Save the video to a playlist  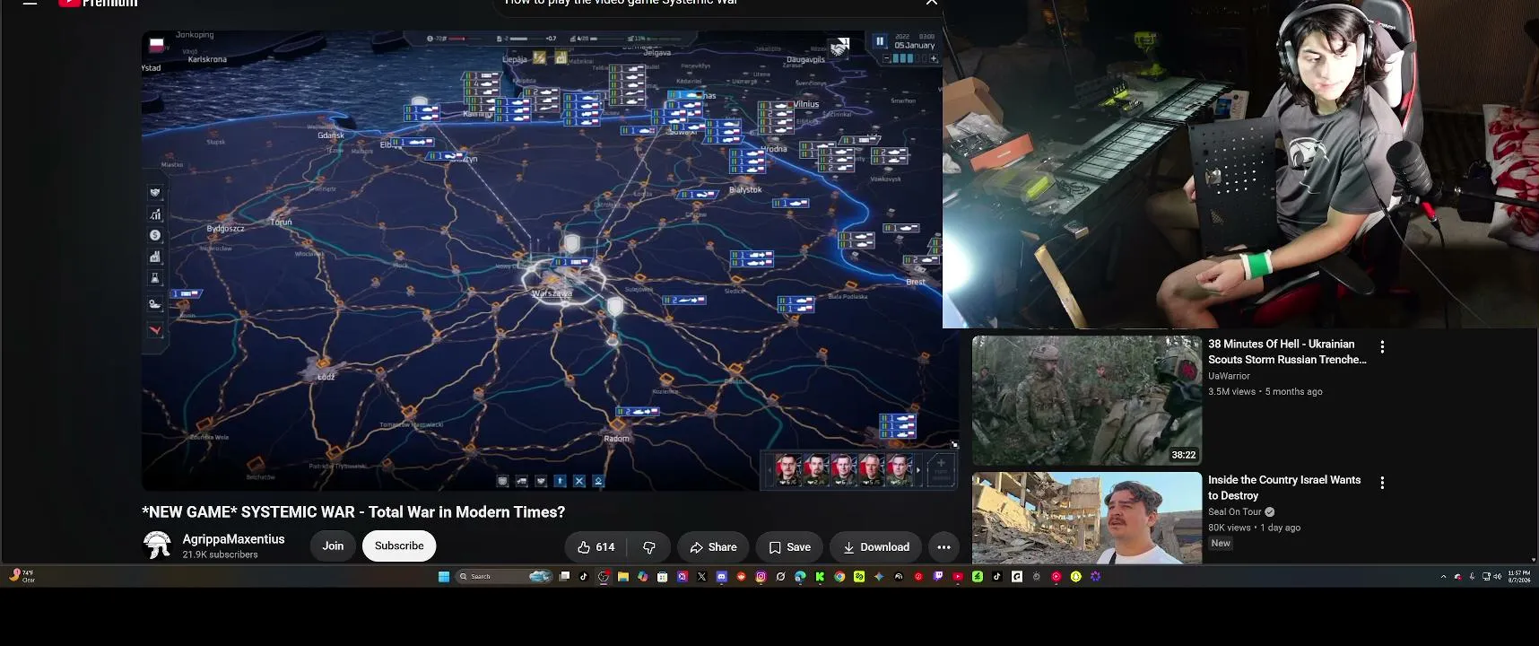pos(789,546)
